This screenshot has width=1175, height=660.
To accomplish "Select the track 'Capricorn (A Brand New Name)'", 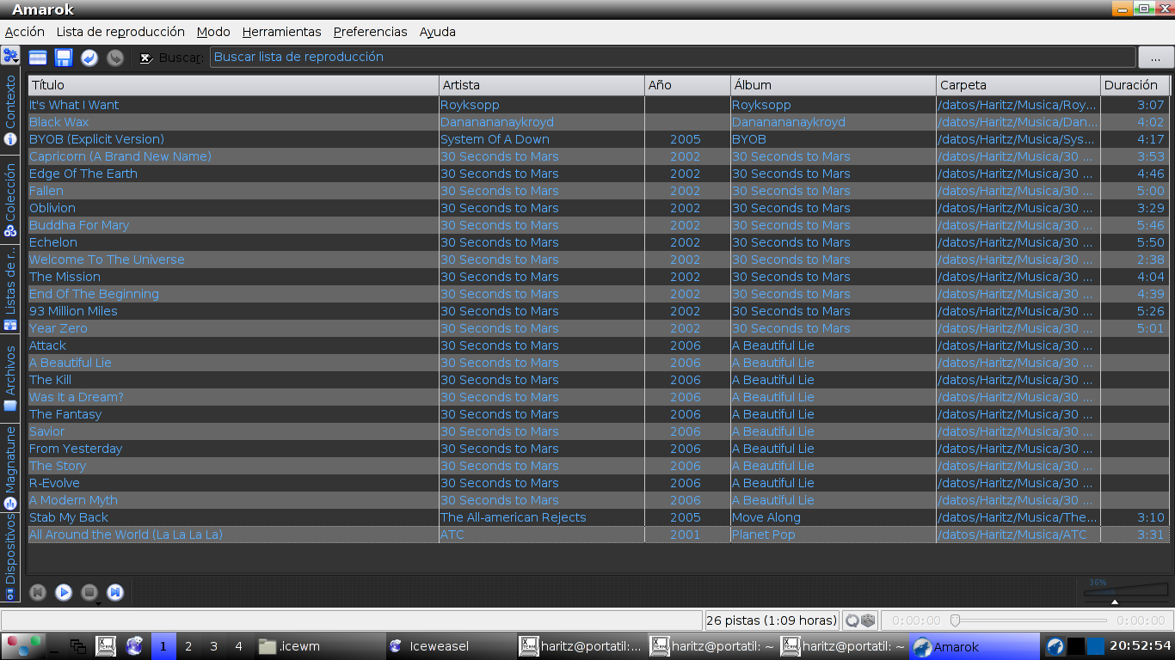I will pyautogui.click(x=120, y=156).
